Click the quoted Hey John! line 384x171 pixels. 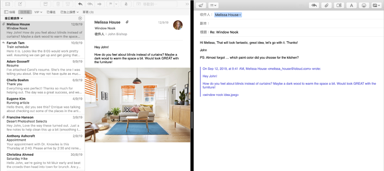210,76
